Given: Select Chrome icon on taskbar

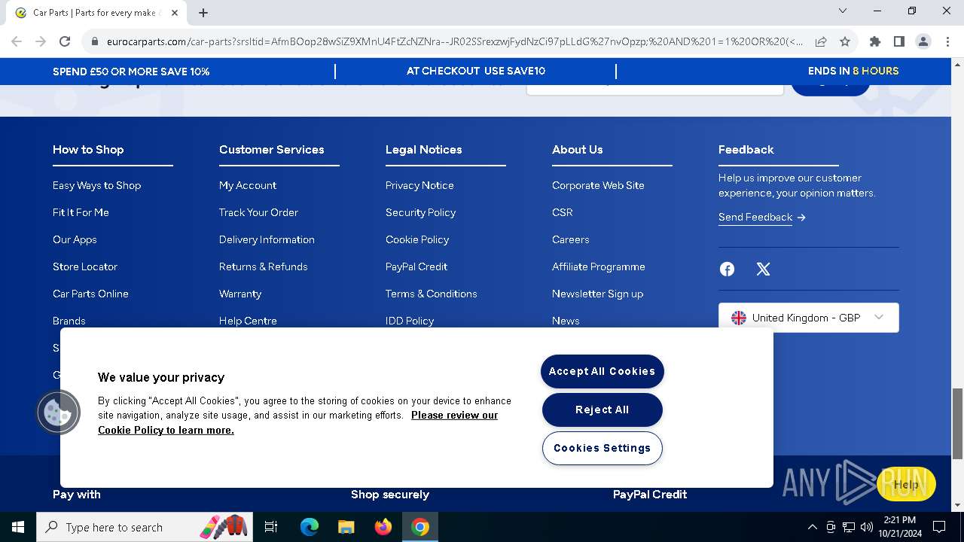Looking at the screenshot, I should click(x=420, y=527).
